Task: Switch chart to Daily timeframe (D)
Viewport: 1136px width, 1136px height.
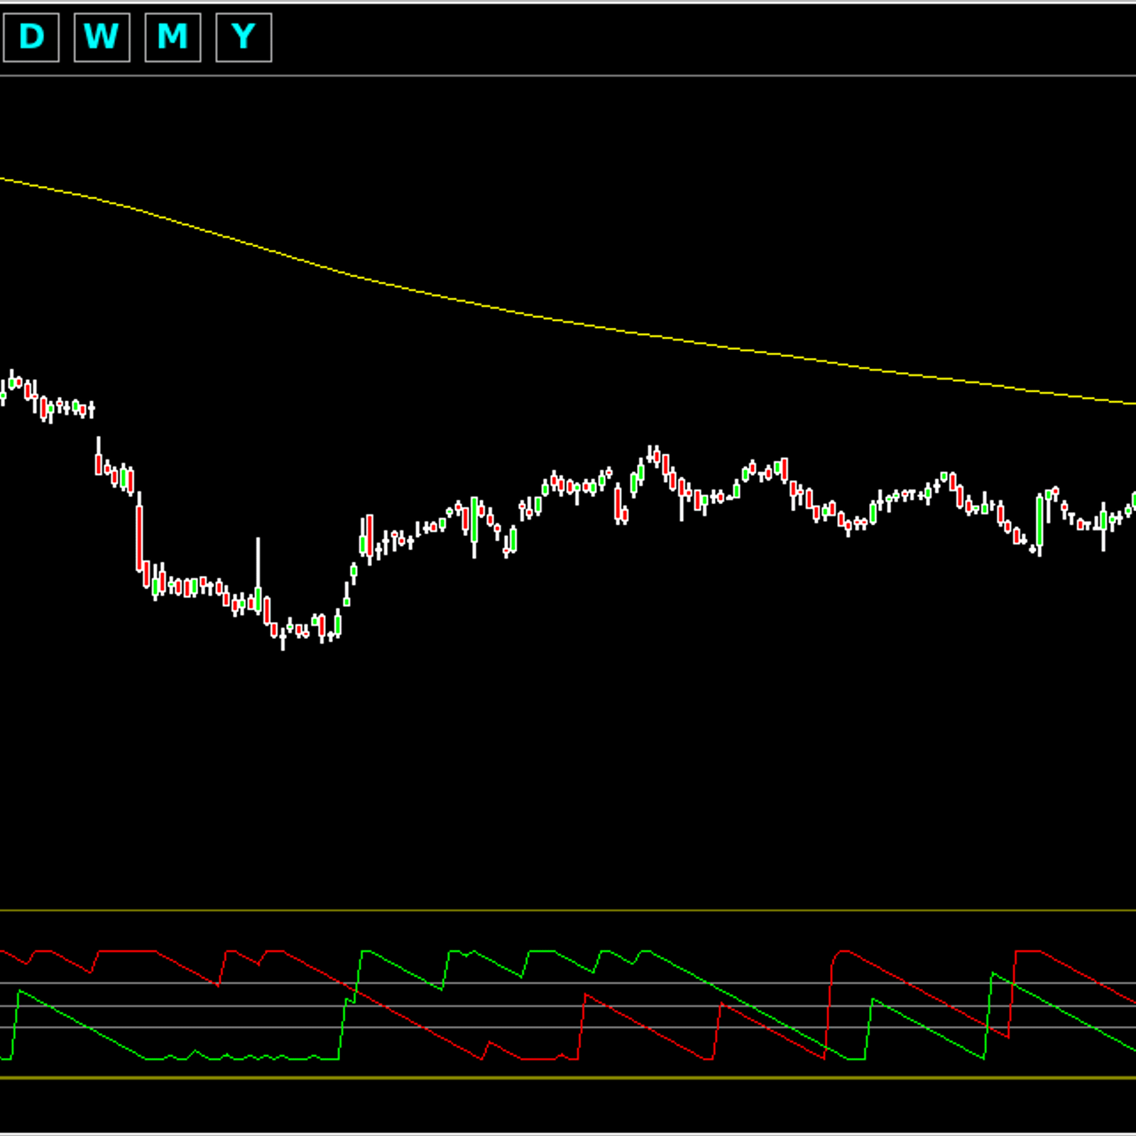Action: point(31,38)
